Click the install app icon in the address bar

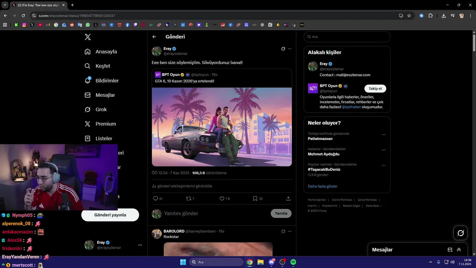(x=401, y=16)
